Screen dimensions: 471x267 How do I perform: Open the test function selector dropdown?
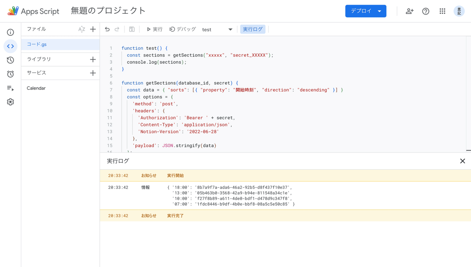pyautogui.click(x=217, y=29)
